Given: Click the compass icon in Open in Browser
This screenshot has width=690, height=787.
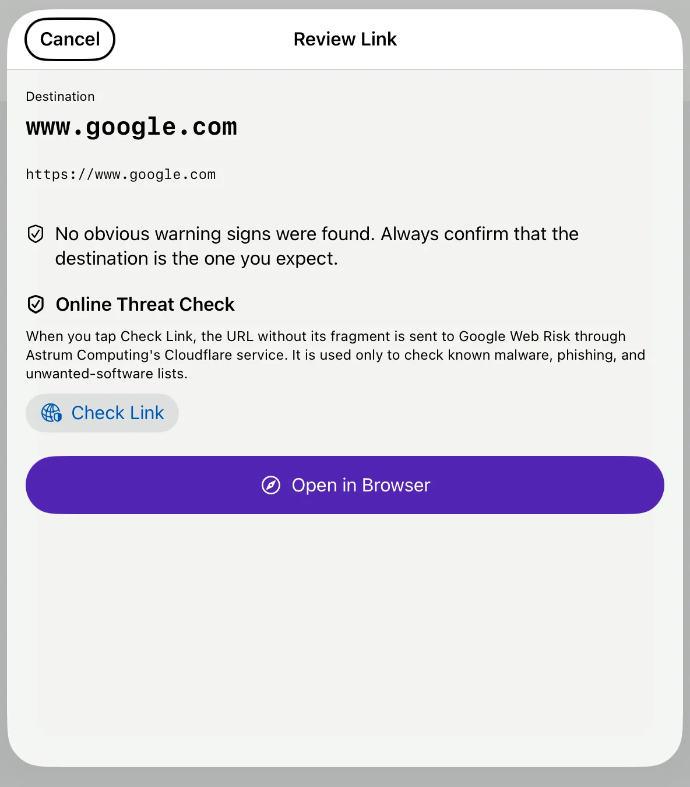Looking at the screenshot, I should point(271,485).
